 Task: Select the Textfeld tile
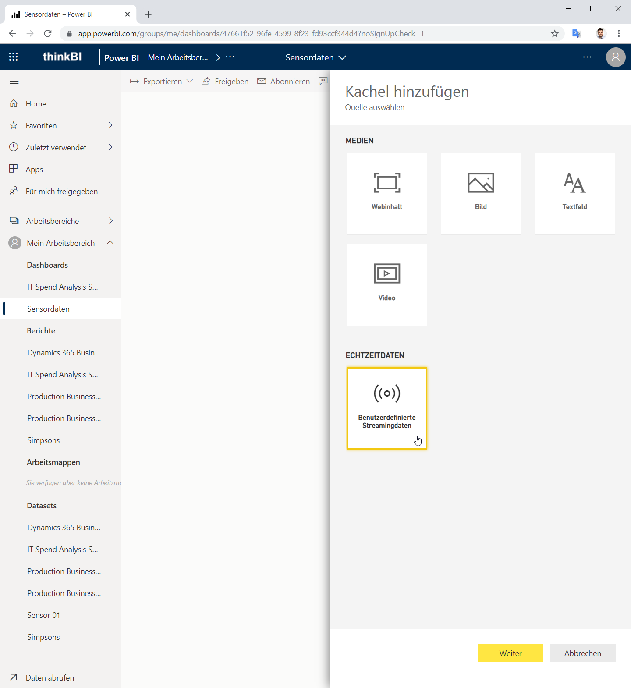tap(574, 194)
